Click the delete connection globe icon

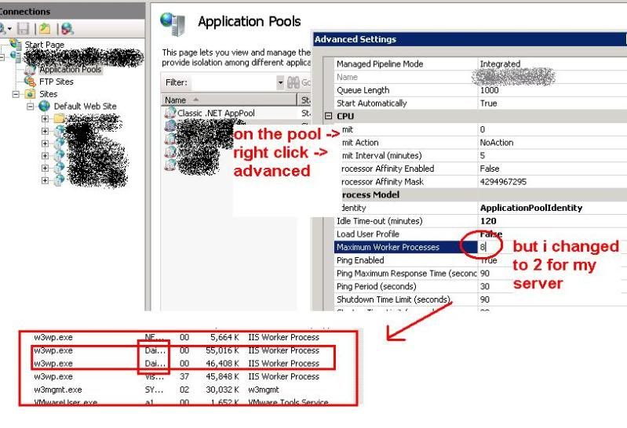coord(67,28)
